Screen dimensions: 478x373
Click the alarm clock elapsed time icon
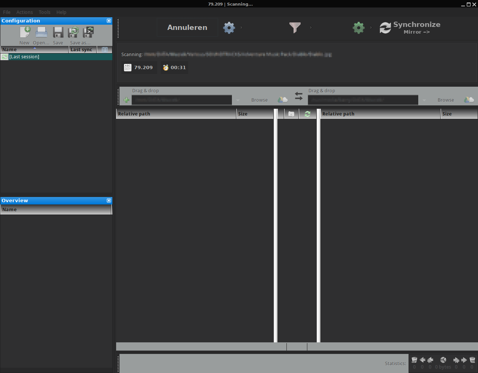(166, 68)
